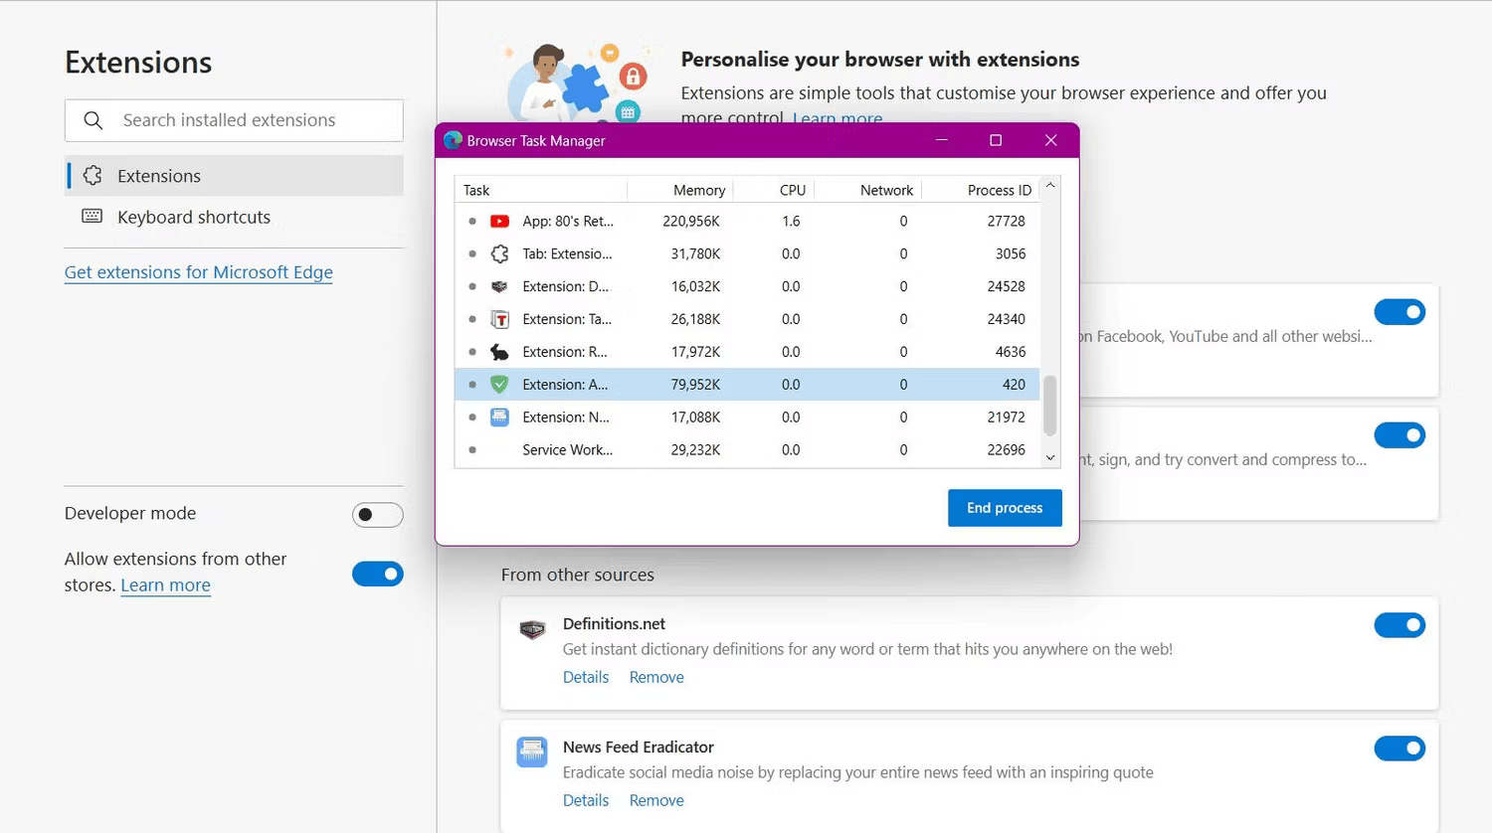Open Details for News Feed Eradicator

point(586,800)
